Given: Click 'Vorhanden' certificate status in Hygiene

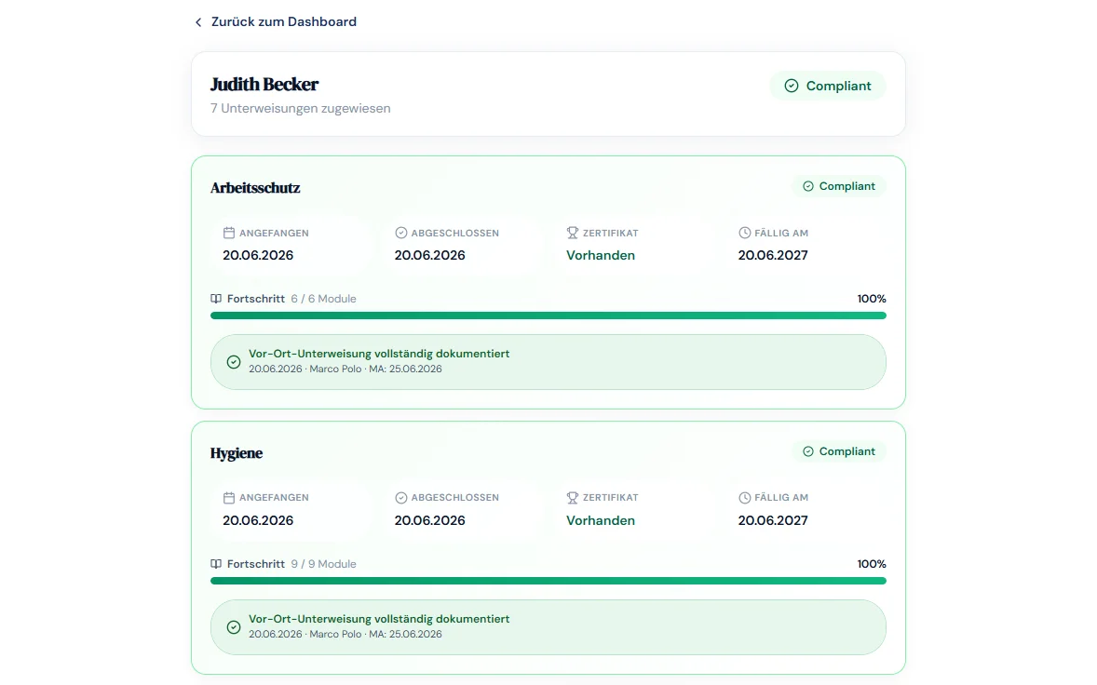Looking at the screenshot, I should pyautogui.click(x=601, y=521).
